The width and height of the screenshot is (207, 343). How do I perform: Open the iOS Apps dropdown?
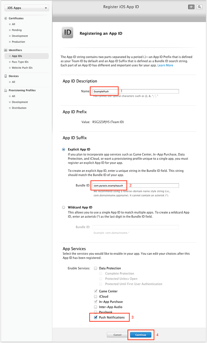point(27,8)
